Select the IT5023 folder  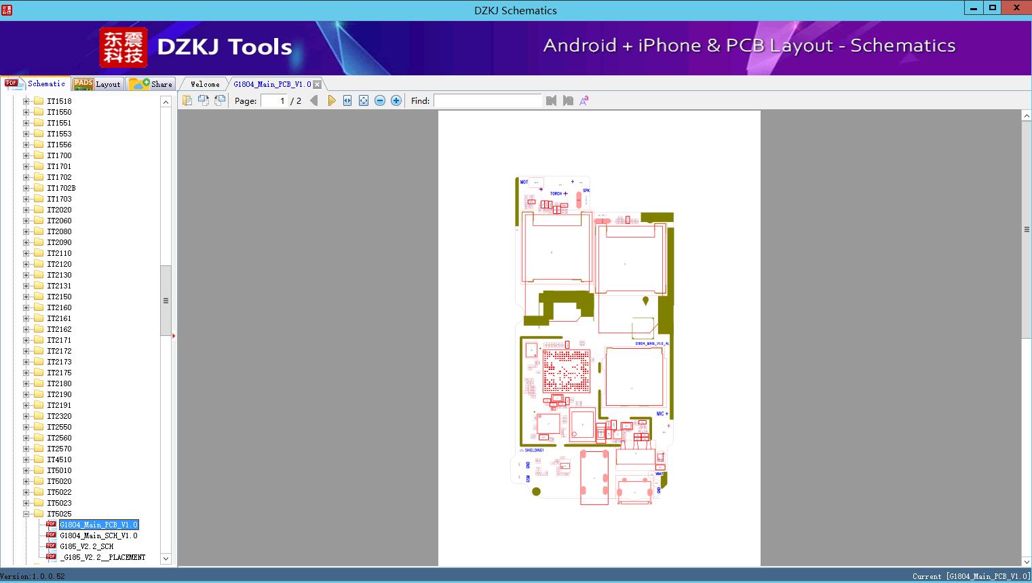[x=59, y=503]
